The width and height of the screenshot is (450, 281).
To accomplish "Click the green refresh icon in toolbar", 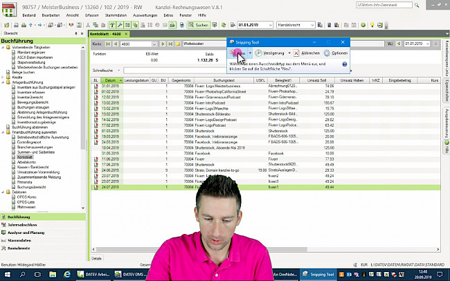I will 224,25.
